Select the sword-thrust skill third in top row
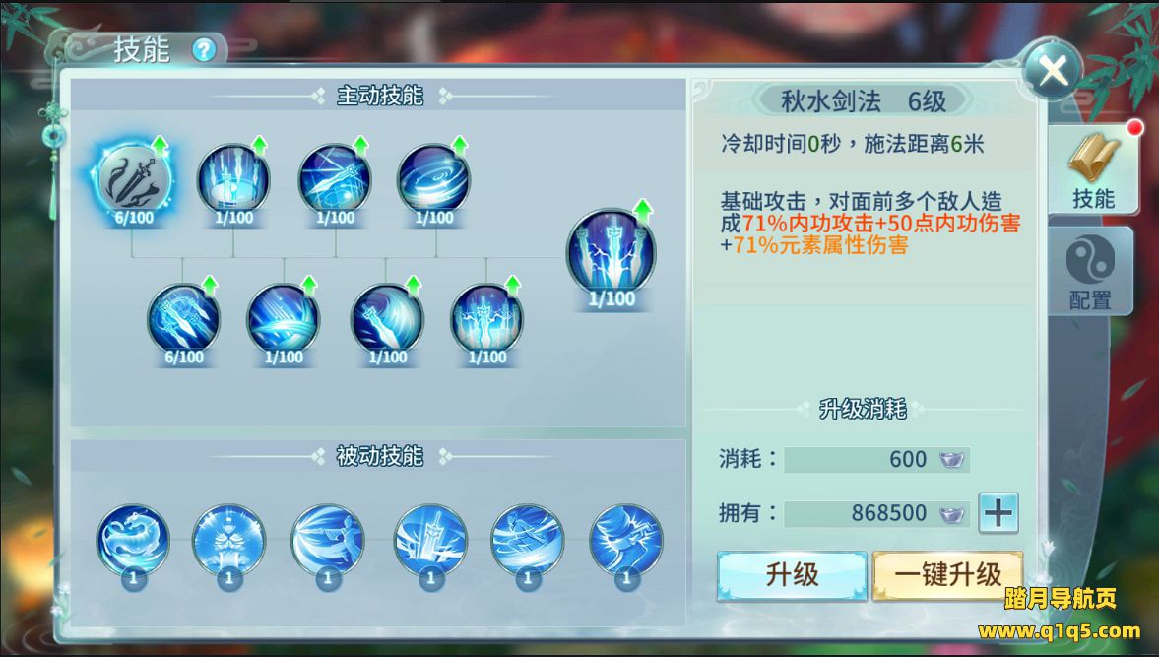Screen dimensions: 1159x657 pyautogui.click(x=335, y=179)
